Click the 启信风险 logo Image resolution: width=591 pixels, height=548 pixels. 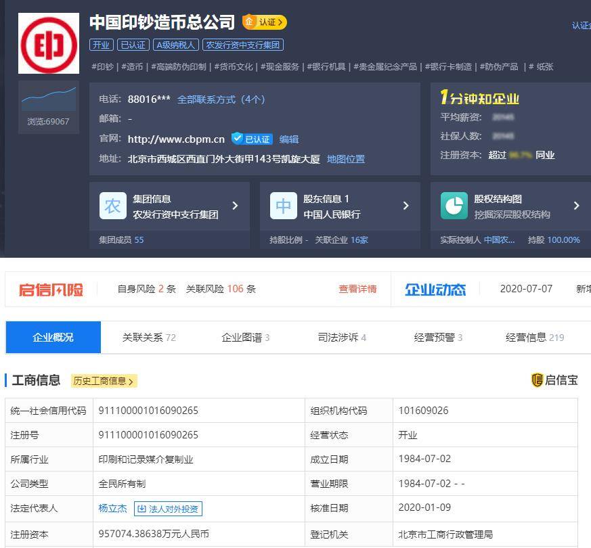(x=51, y=290)
